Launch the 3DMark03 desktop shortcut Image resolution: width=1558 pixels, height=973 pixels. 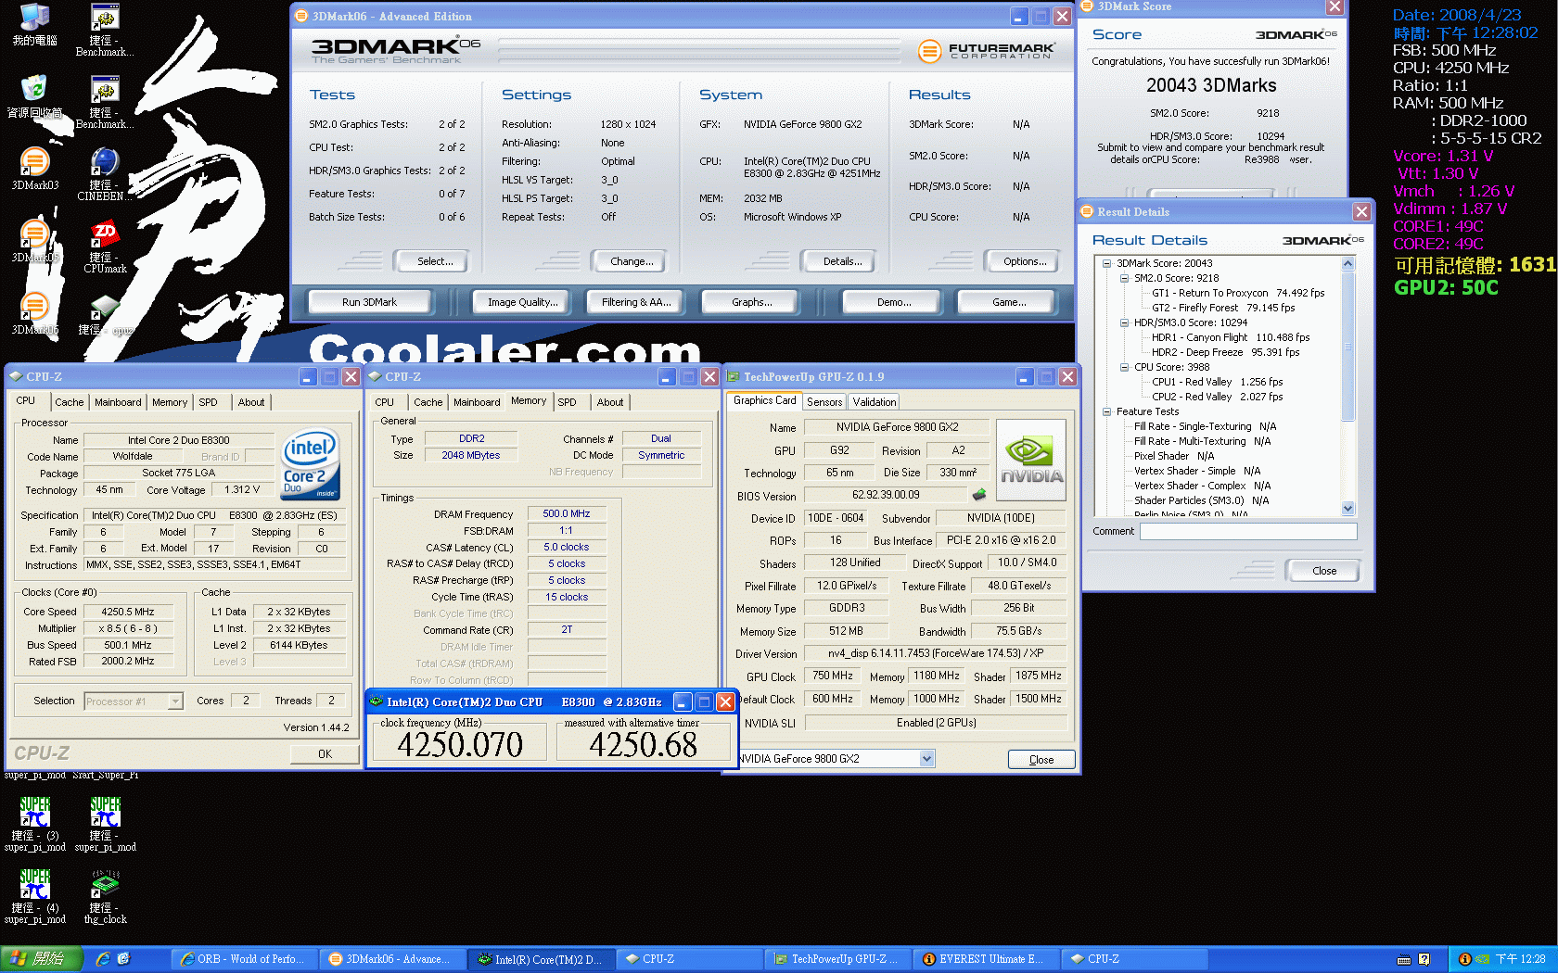click(34, 169)
